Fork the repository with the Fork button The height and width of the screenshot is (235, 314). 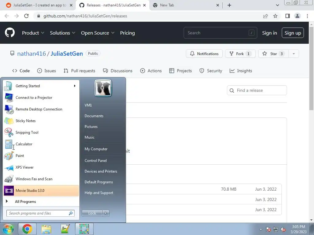240,54
